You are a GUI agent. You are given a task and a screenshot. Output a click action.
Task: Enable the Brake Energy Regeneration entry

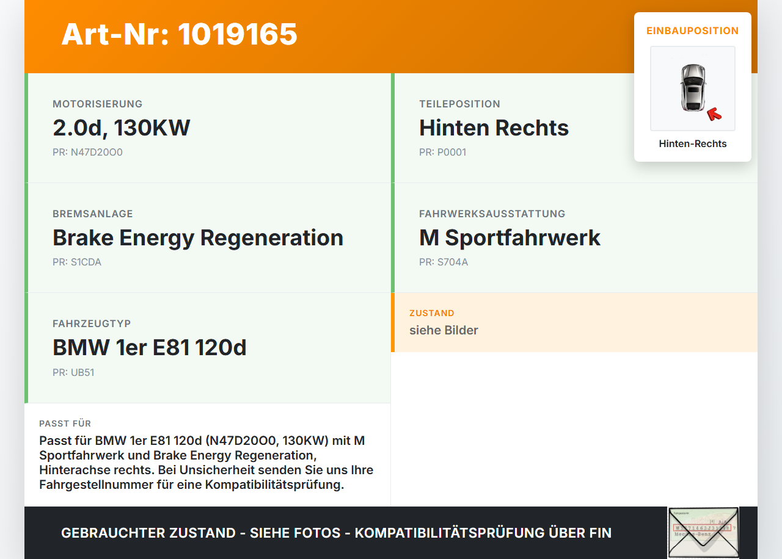pos(198,237)
